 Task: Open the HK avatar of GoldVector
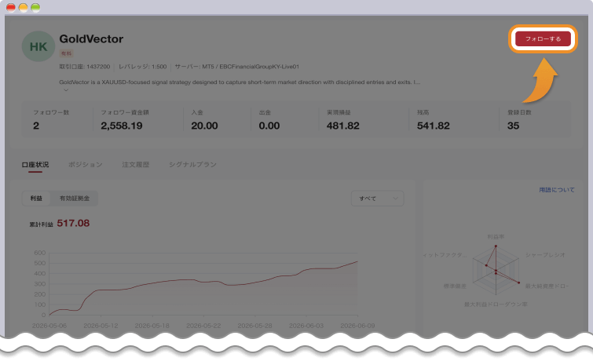[38, 46]
